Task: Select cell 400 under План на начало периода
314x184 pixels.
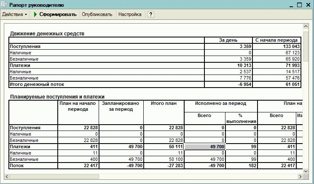Action: (x=78, y=160)
